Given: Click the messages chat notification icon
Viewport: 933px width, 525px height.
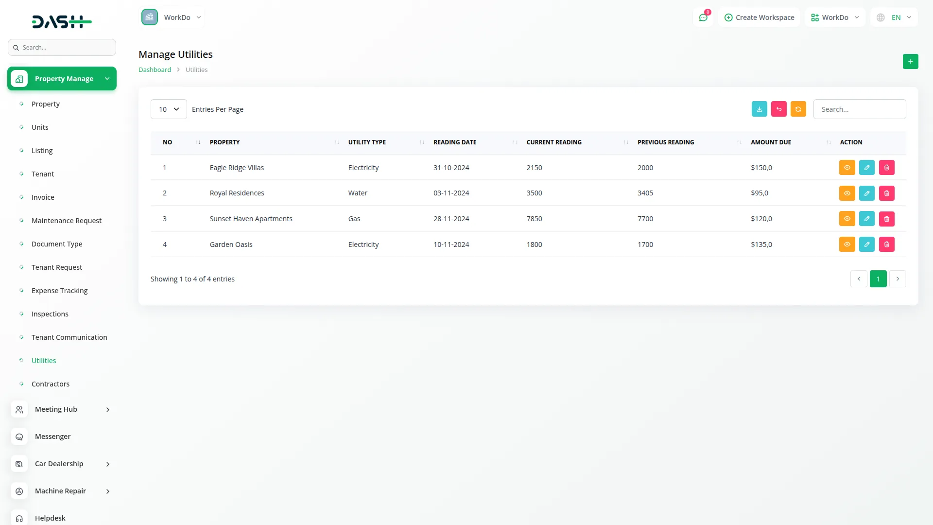Looking at the screenshot, I should 703,17.
